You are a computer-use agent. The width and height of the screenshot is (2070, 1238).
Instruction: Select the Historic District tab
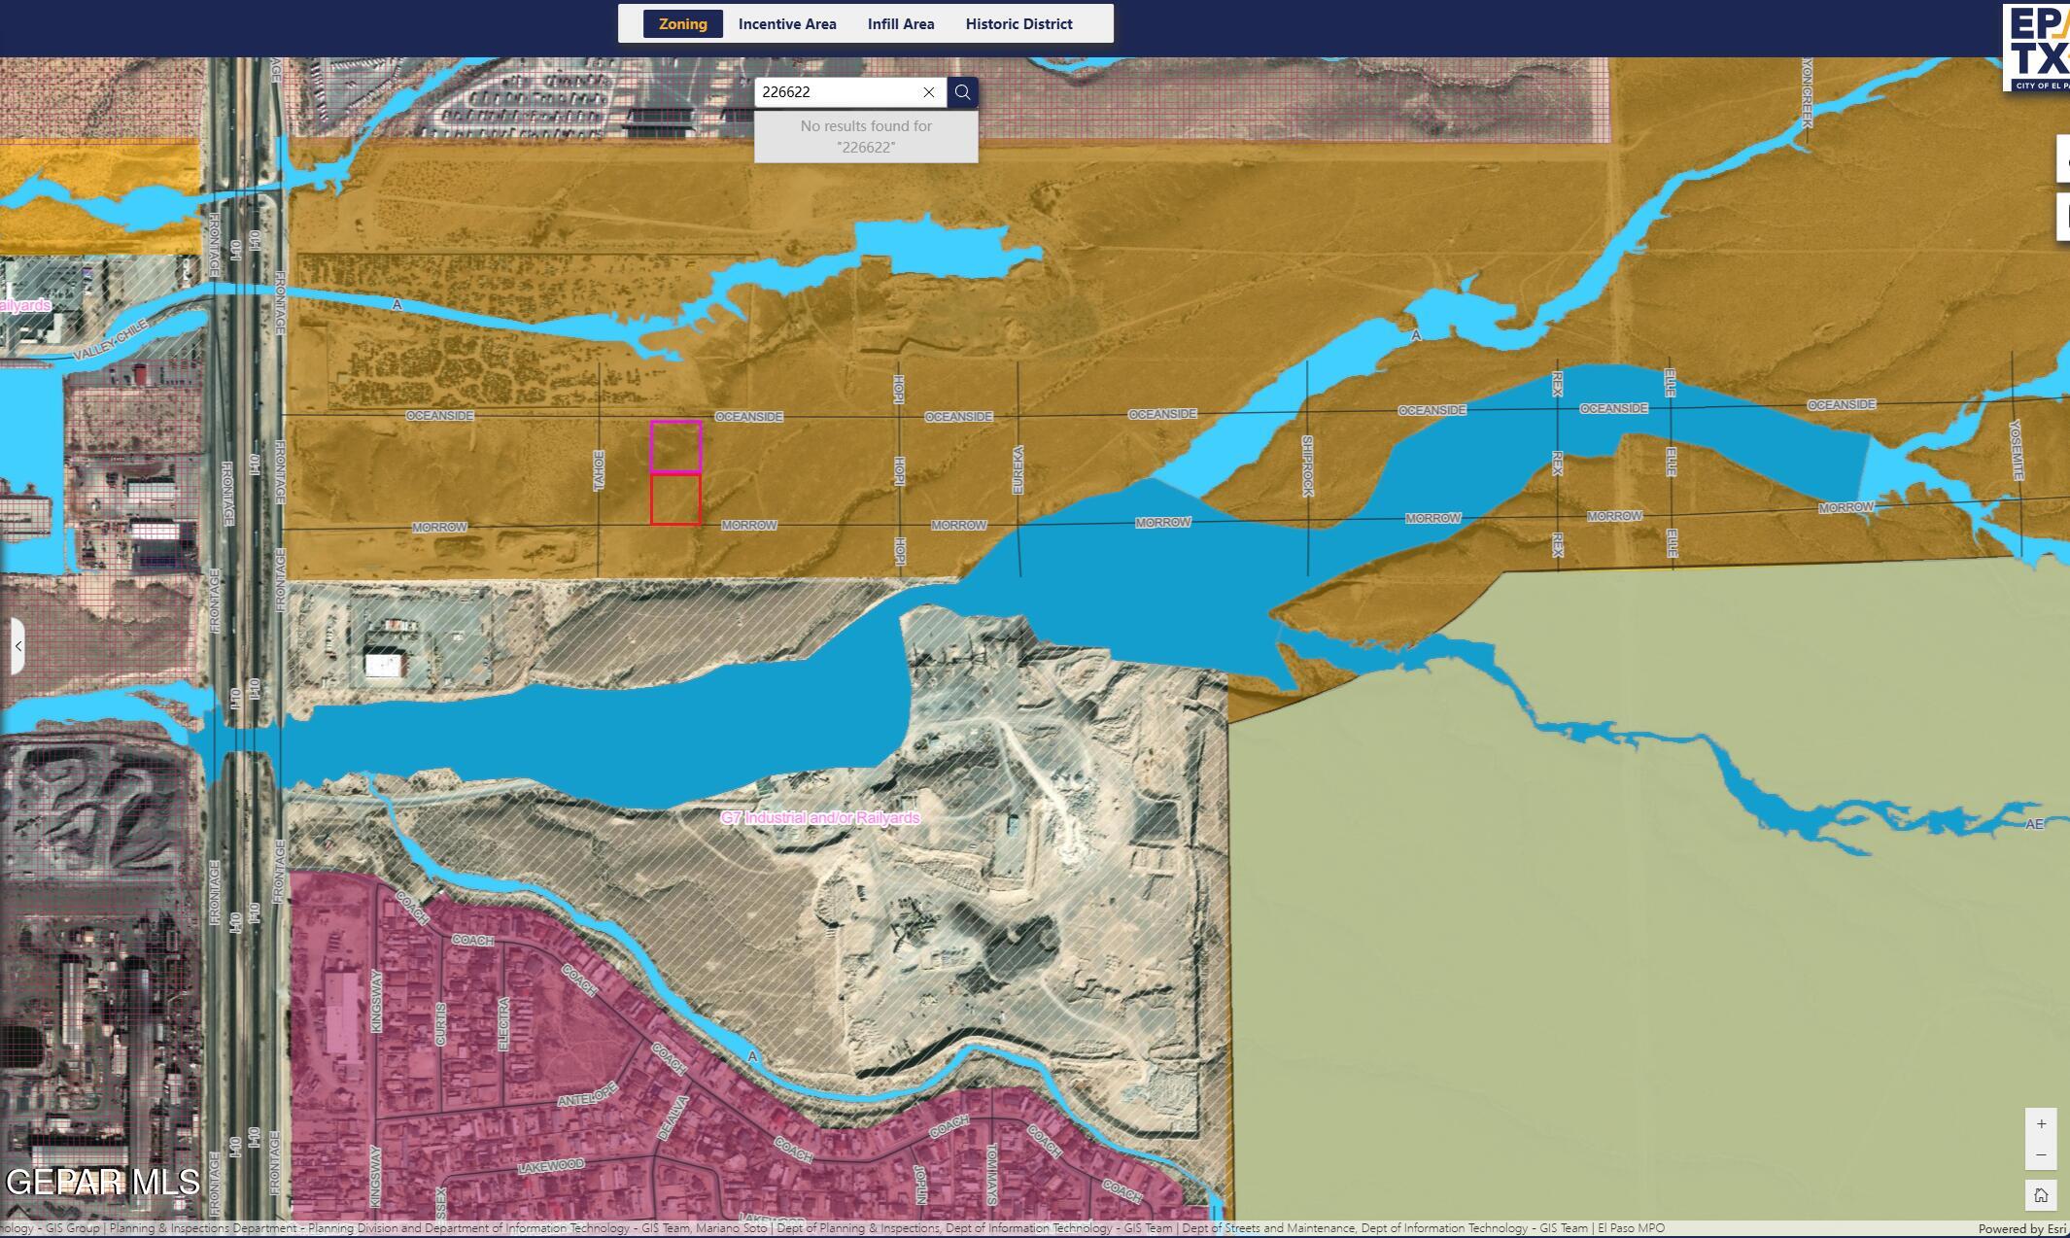(1018, 24)
